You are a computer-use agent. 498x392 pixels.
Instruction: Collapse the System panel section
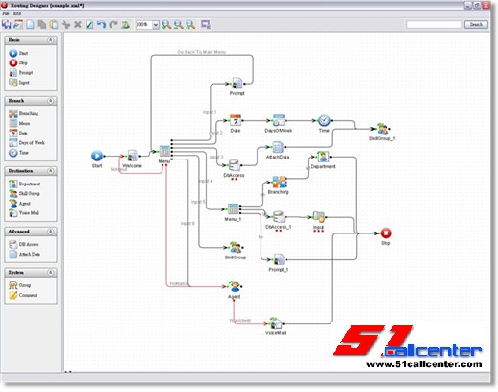click(x=50, y=273)
